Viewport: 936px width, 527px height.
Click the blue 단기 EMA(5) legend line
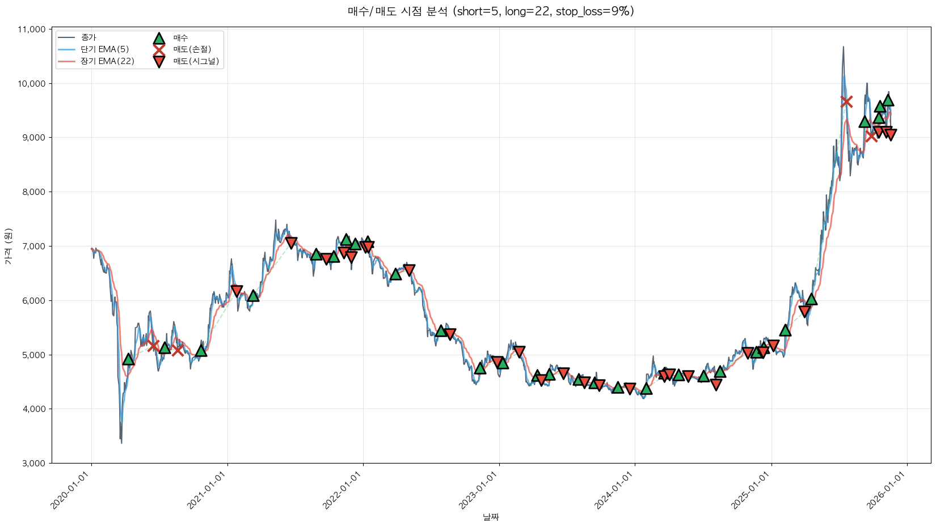tap(66, 49)
